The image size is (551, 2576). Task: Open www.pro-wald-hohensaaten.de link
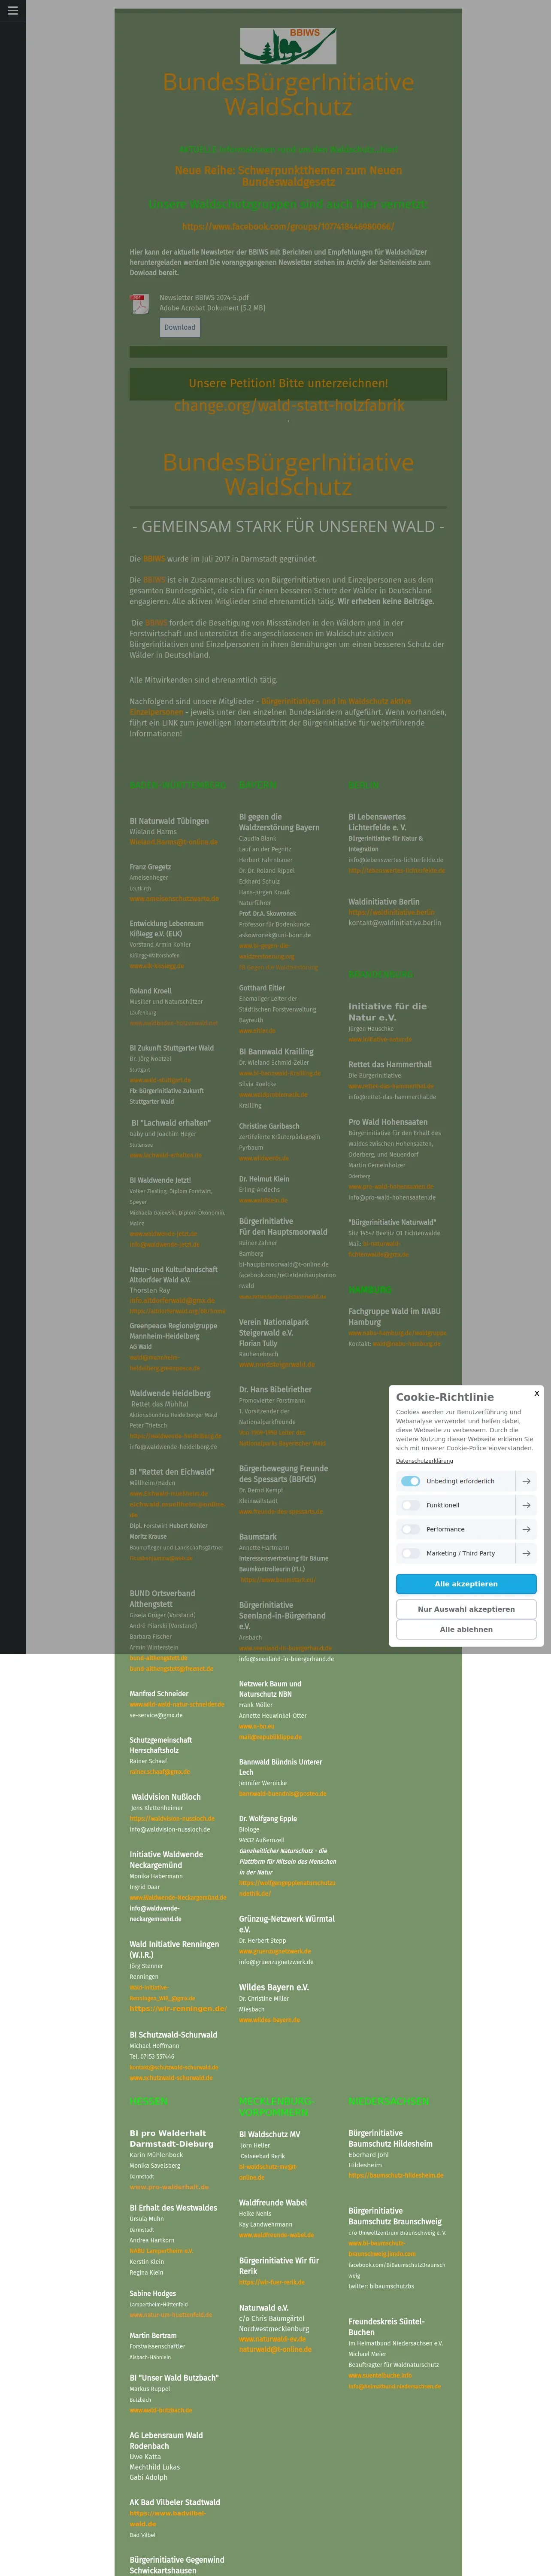point(390,1187)
